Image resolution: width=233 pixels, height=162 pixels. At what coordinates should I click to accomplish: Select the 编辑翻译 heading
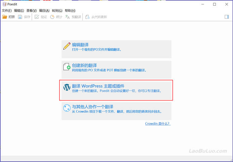(x=80, y=45)
